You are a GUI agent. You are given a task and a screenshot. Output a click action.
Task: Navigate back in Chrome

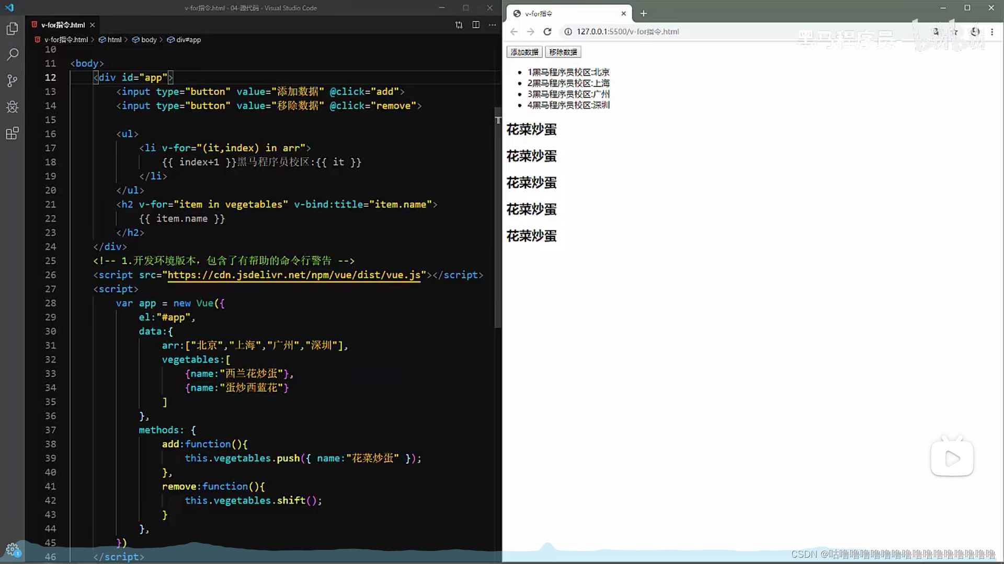point(514,31)
